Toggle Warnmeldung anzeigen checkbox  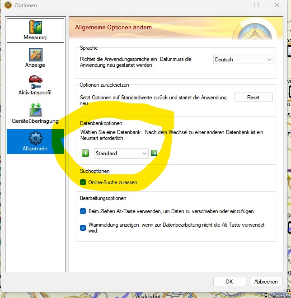coord(83,228)
